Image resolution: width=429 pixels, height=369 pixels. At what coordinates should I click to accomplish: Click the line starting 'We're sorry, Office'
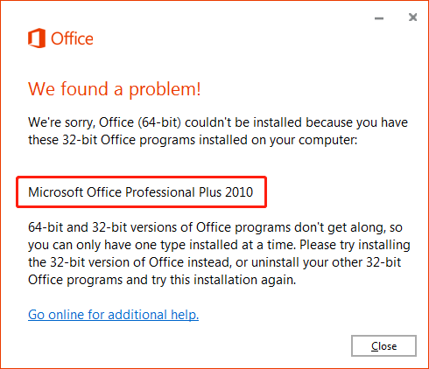pyautogui.click(x=218, y=122)
